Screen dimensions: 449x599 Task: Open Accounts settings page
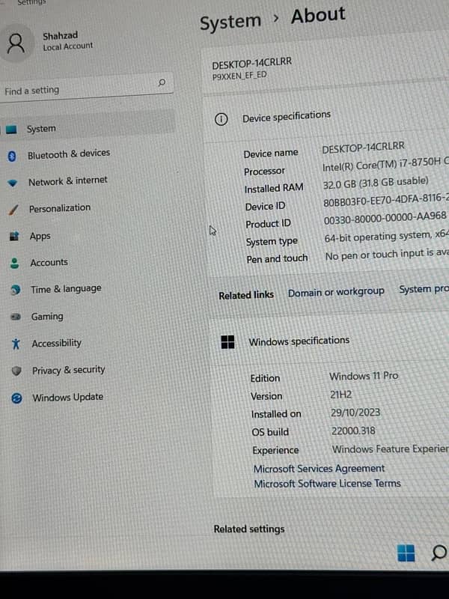pyautogui.click(x=49, y=263)
